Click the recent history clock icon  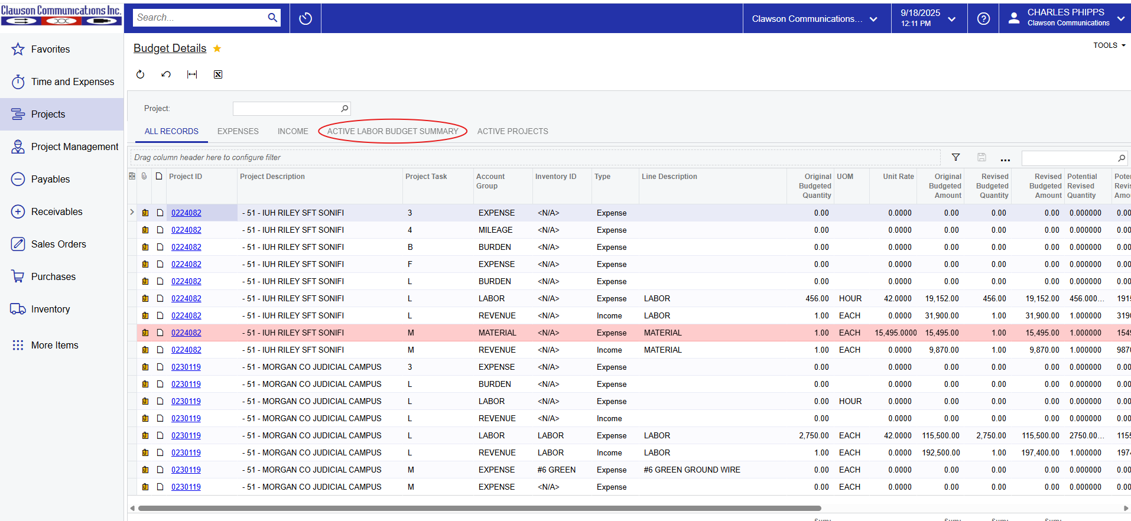click(x=305, y=18)
